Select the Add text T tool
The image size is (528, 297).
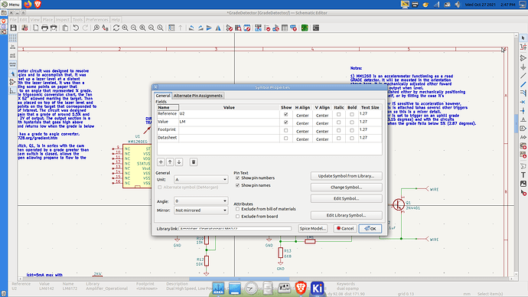[523, 175]
